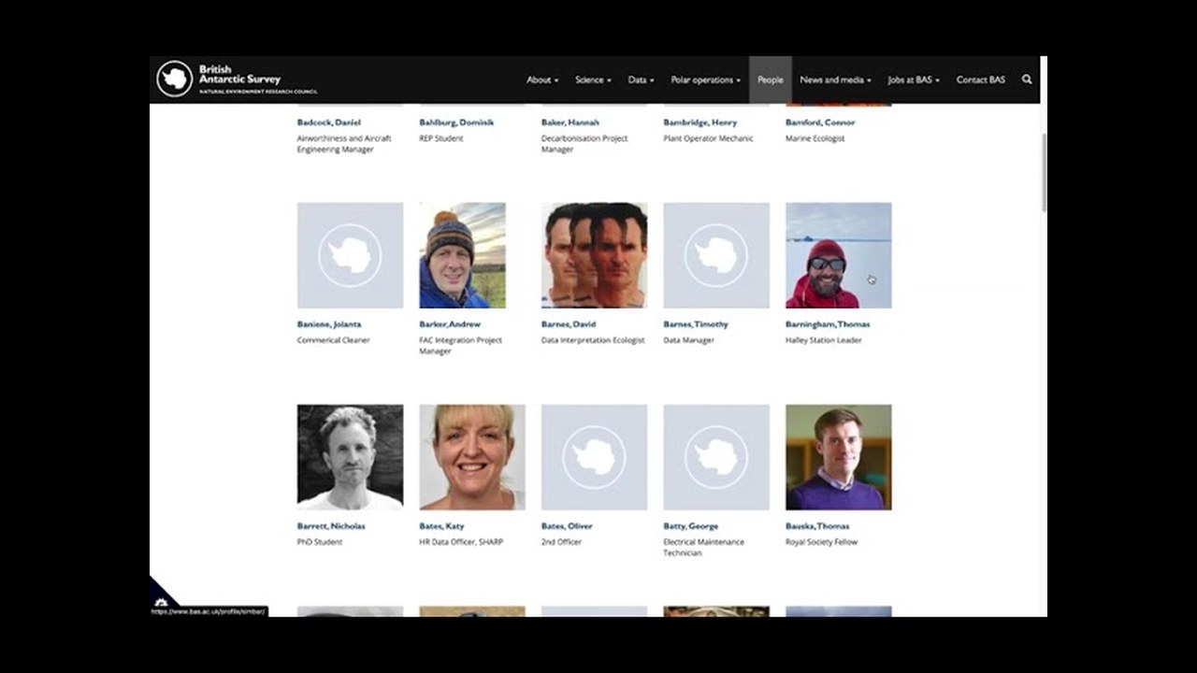
Task: Visit Bamford, Connor profile link
Action: pos(820,122)
